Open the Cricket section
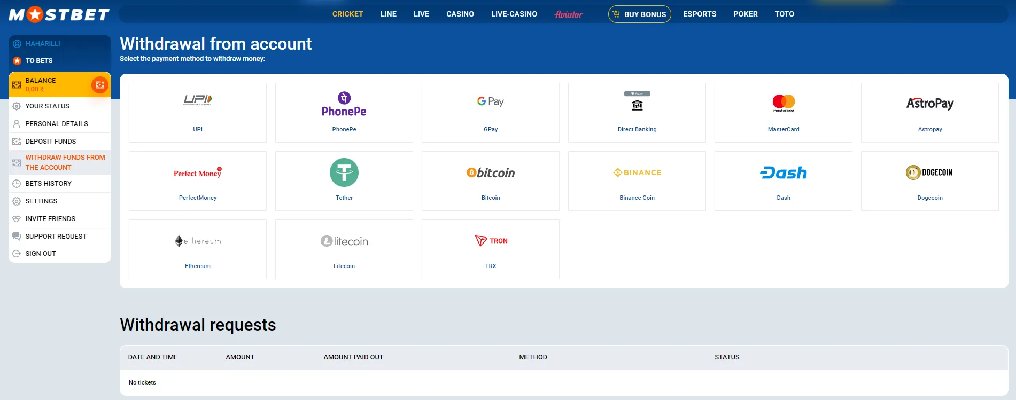1016x400 pixels. (x=347, y=14)
